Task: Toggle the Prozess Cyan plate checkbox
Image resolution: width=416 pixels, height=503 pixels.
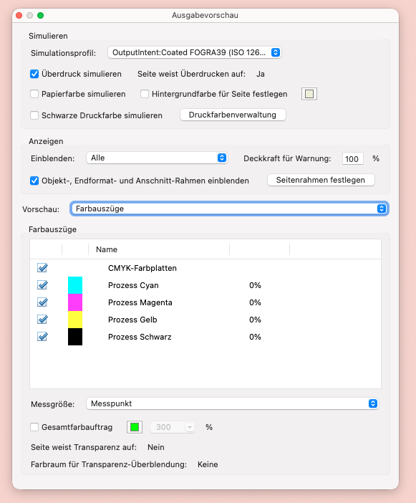Action: tap(42, 285)
